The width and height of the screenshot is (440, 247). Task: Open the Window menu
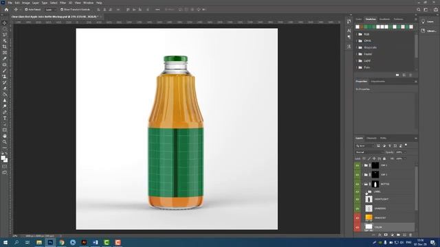(88, 3)
